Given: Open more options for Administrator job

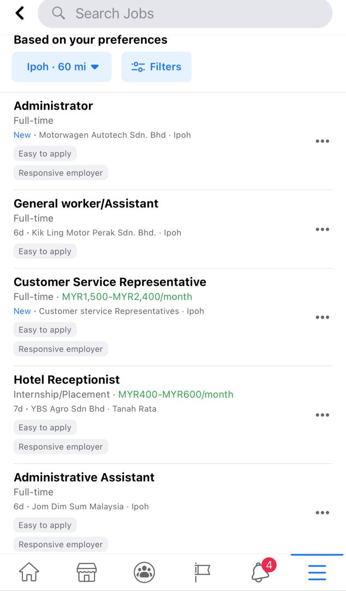Looking at the screenshot, I should pos(323,141).
